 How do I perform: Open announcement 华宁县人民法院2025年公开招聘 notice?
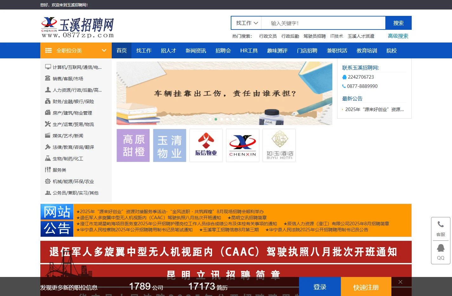coord(317,230)
